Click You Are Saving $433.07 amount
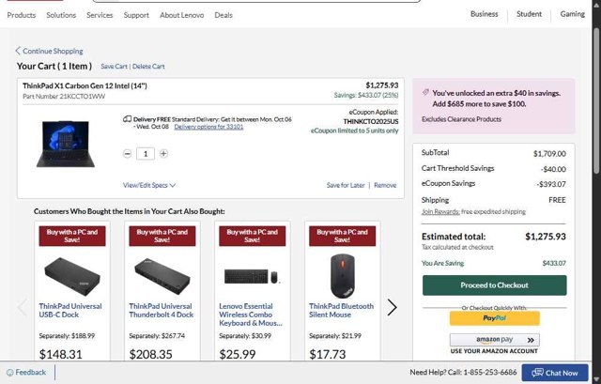Viewport: 601px width, 384px height. 554,263
